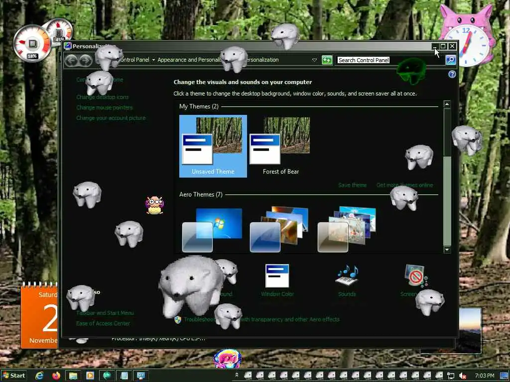The height and width of the screenshot is (382, 510).
Task: Click the pink cat clock gadget
Action: click(467, 36)
